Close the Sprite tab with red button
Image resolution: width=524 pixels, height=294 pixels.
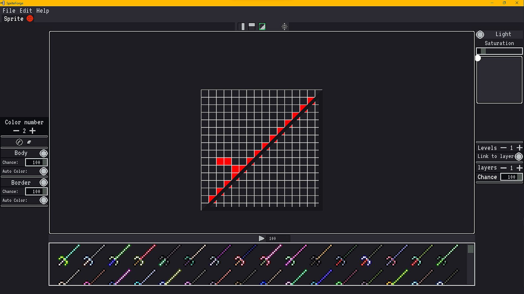(x=30, y=19)
